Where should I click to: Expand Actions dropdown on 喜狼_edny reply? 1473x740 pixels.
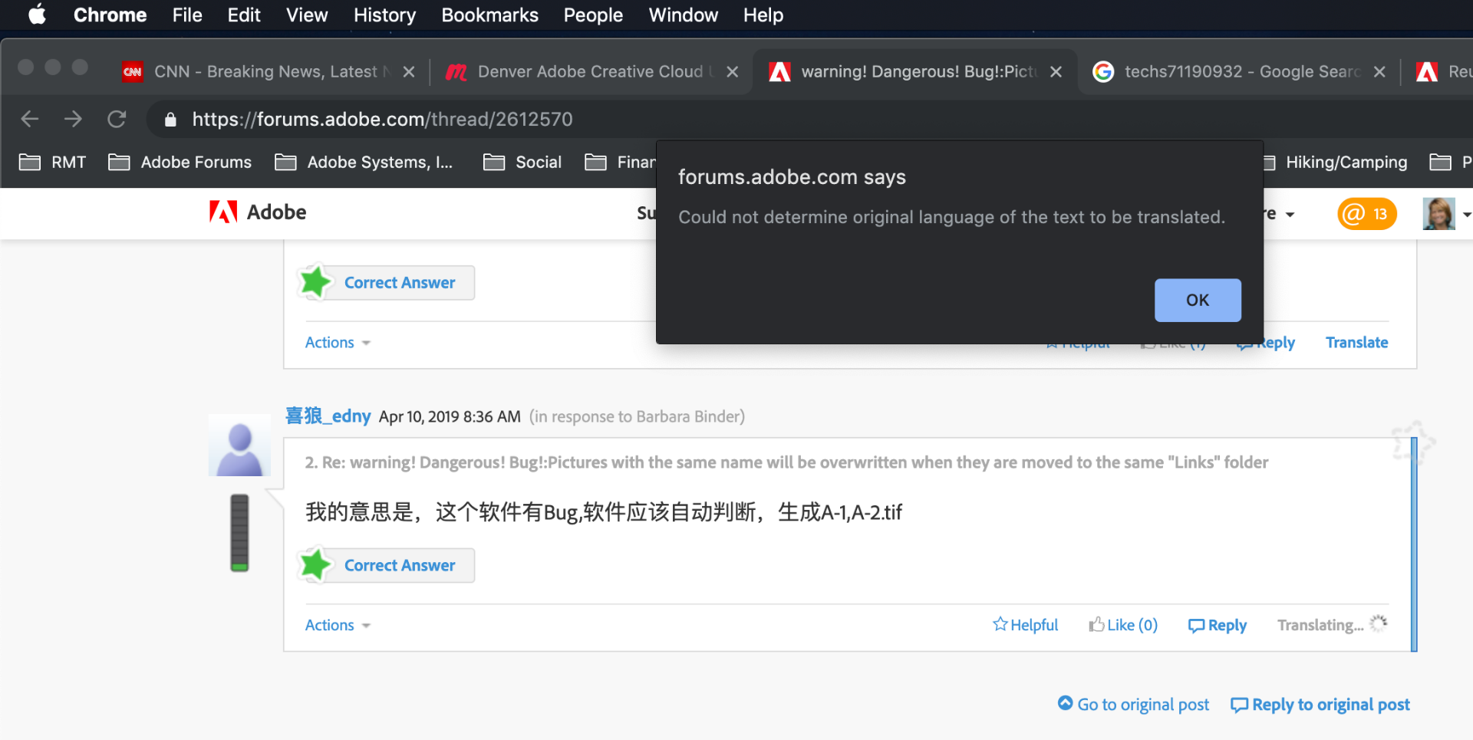click(338, 625)
